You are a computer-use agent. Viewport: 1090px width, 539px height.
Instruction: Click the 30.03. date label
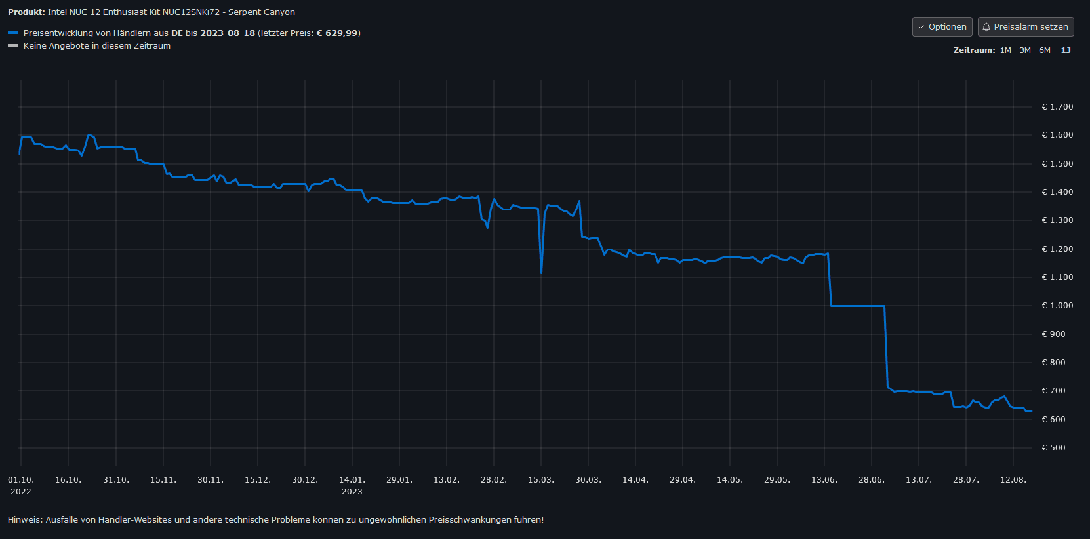pyautogui.click(x=588, y=480)
